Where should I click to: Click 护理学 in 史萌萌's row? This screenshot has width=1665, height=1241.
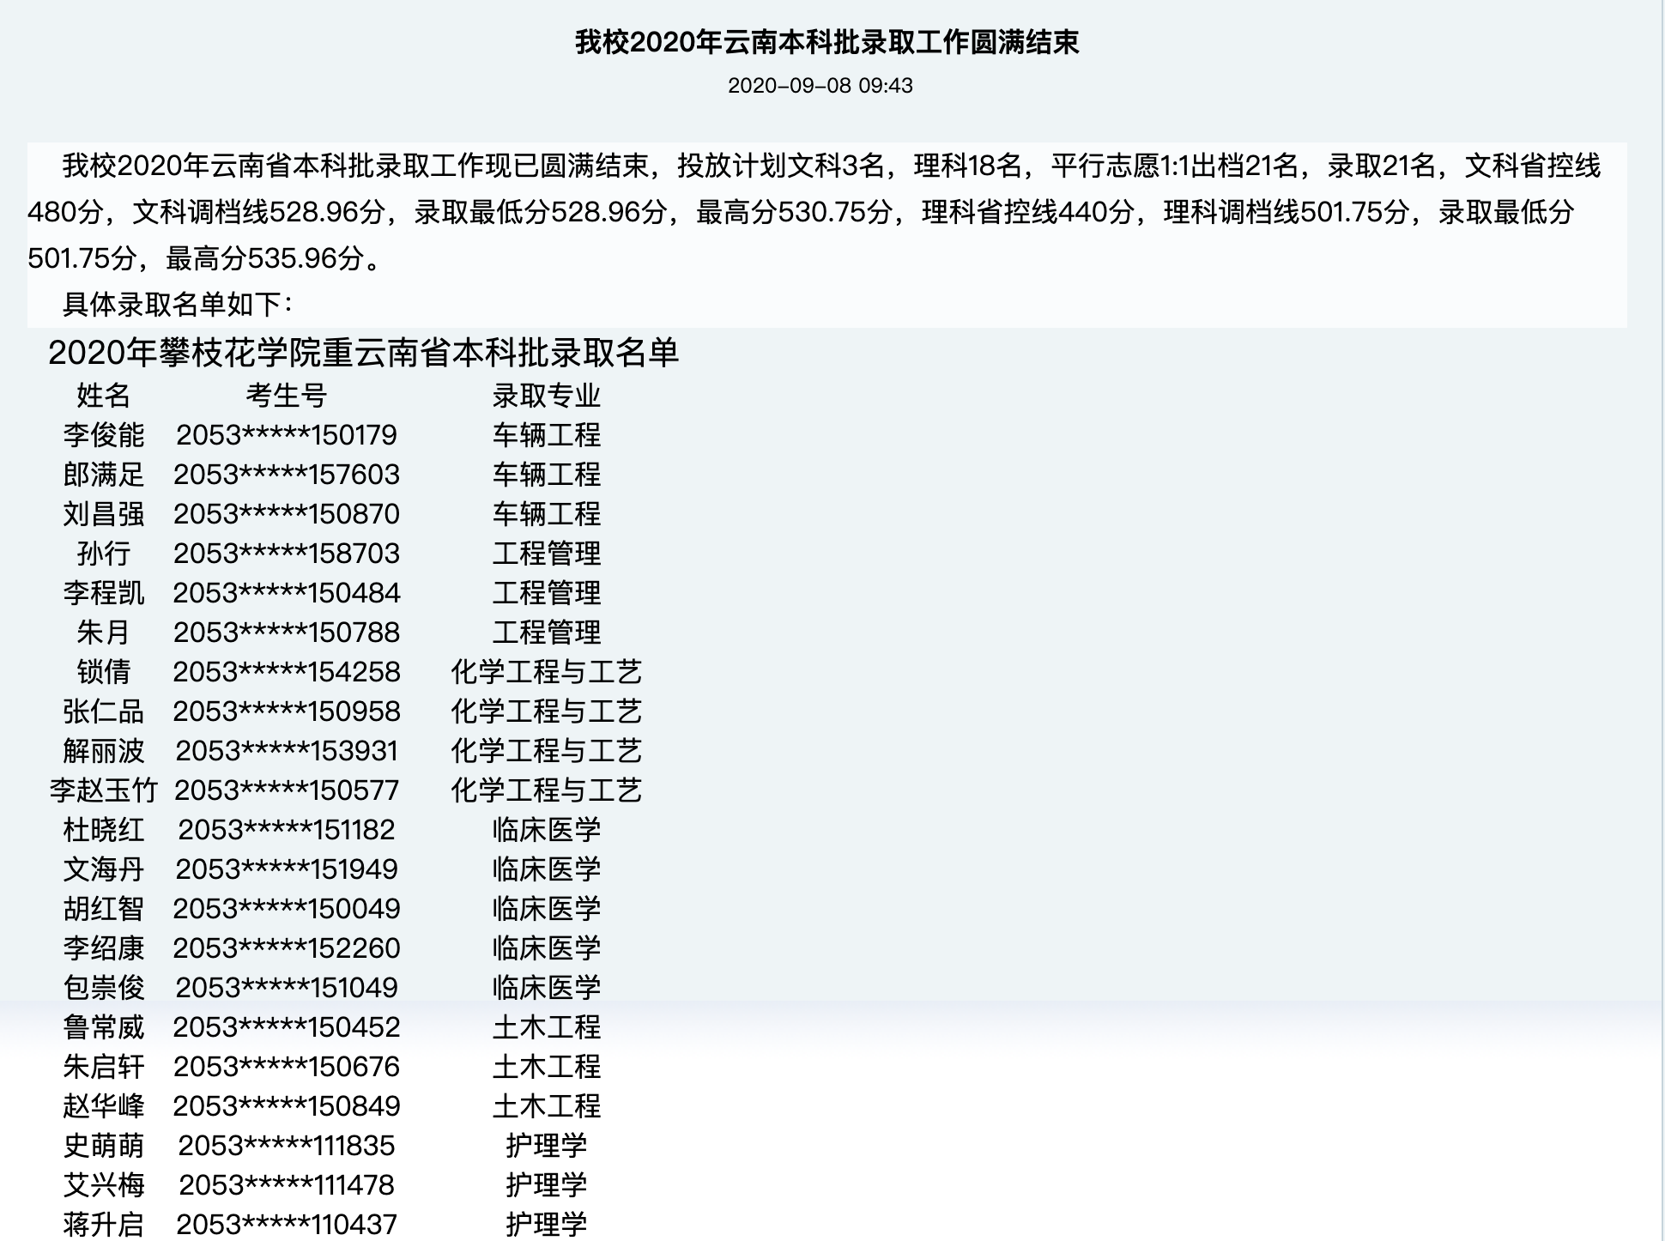[x=547, y=1146]
